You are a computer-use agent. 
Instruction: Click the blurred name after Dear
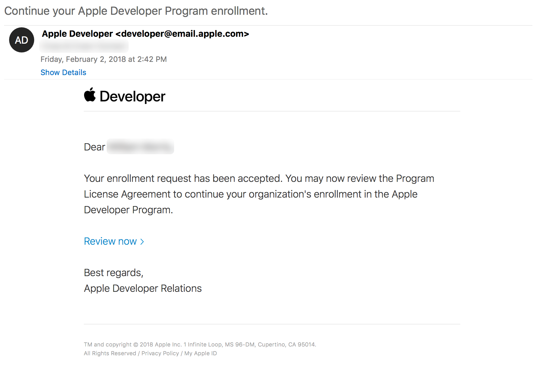(140, 147)
